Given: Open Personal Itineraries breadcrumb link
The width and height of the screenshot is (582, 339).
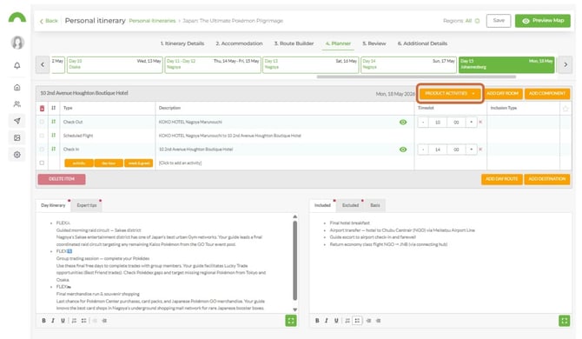Looking at the screenshot, I should pyautogui.click(x=152, y=21).
